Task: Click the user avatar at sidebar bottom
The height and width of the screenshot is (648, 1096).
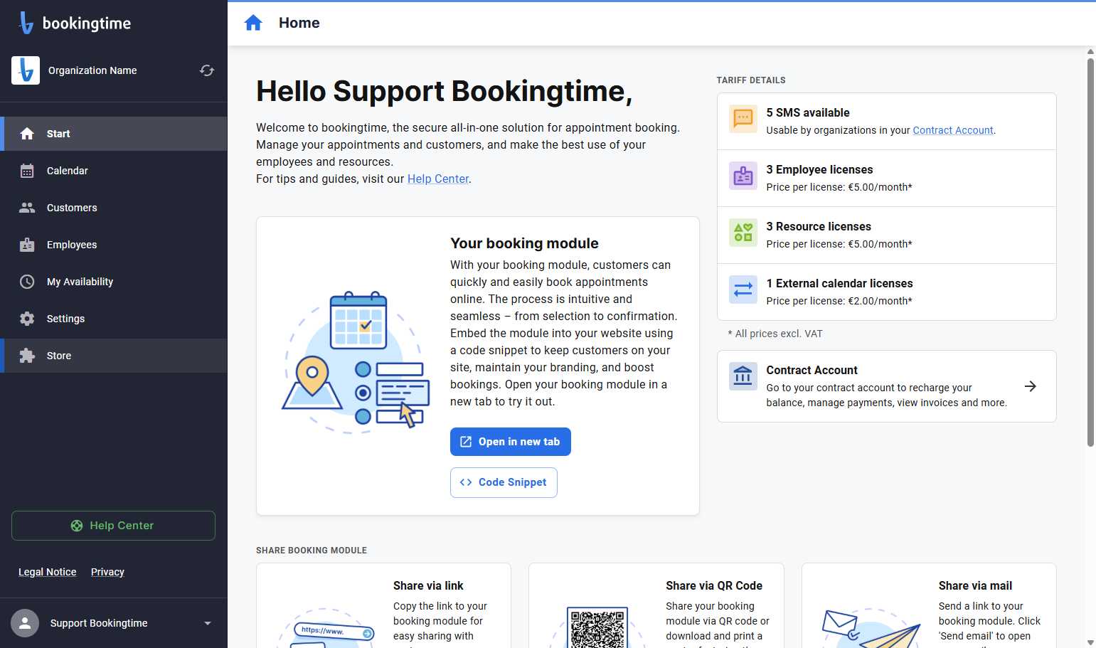Action: [25, 623]
